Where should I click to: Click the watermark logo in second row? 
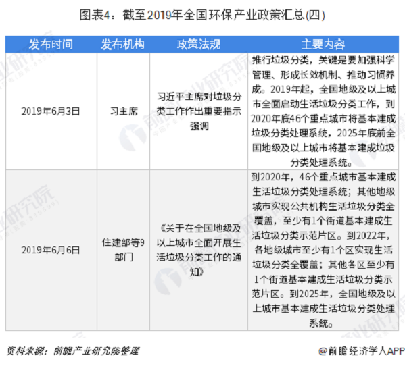(x=168, y=281)
